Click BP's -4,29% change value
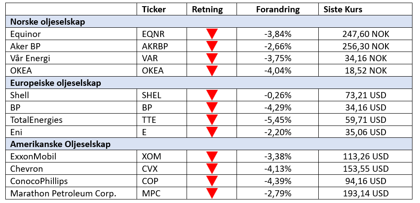 click(x=279, y=107)
